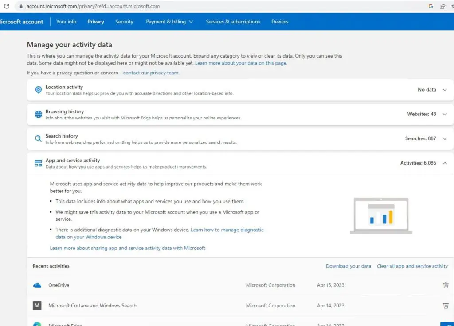Click the Google icon in the toolbar
454x326 pixels.
pos(431,6)
